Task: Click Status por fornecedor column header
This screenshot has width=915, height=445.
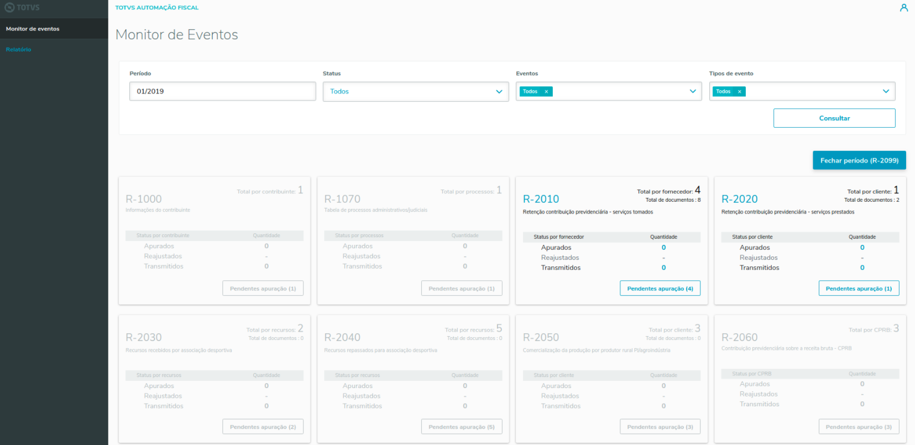Action: 558,237
